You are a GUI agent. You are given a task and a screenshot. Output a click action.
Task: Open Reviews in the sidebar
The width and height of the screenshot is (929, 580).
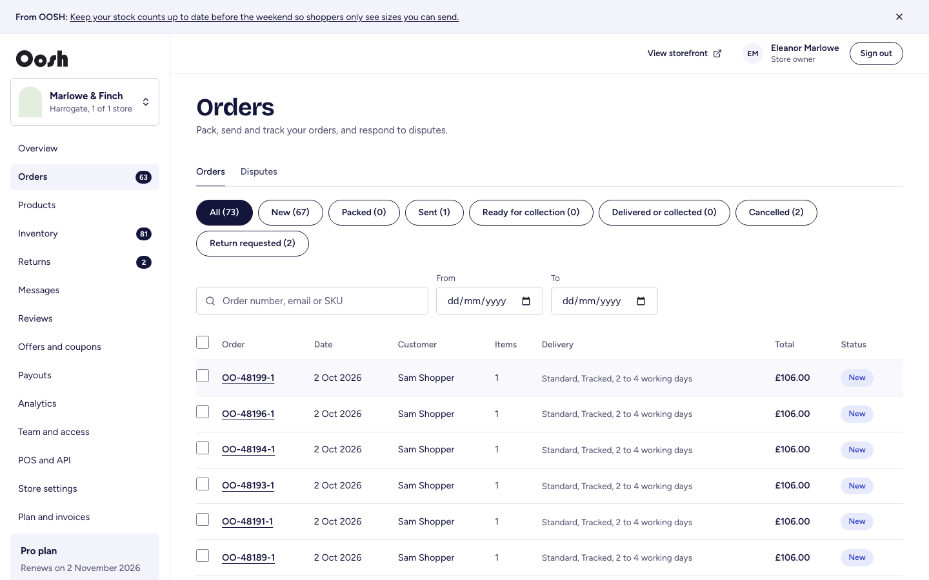point(85,318)
